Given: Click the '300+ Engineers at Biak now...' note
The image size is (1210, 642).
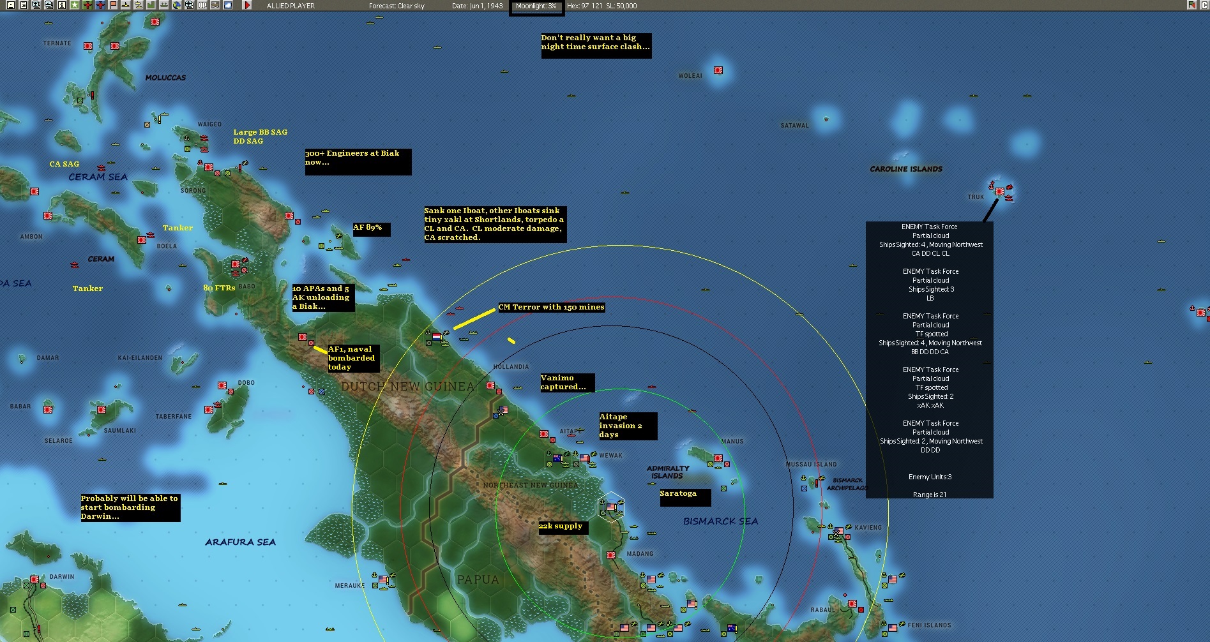Looking at the screenshot, I should coord(358,162).
